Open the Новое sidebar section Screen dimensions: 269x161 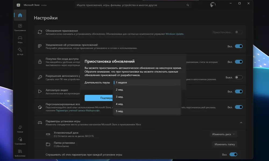click(20, 129)
